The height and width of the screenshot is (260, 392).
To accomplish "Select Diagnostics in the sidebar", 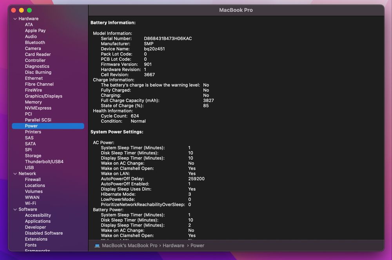I will tap(37, 66).
